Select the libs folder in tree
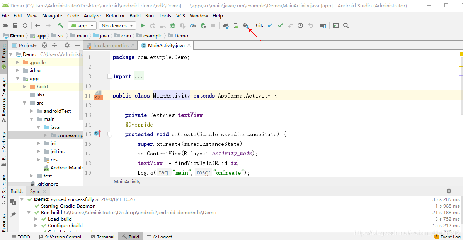 (x=41, y=95)
